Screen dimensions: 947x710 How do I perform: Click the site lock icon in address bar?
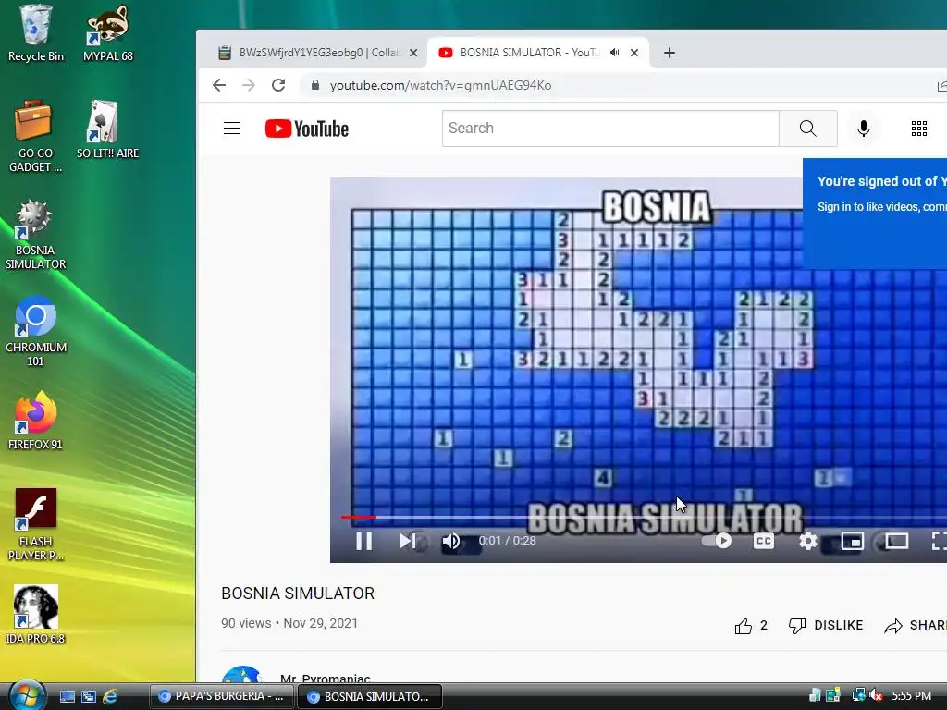(x=314, y=85)
